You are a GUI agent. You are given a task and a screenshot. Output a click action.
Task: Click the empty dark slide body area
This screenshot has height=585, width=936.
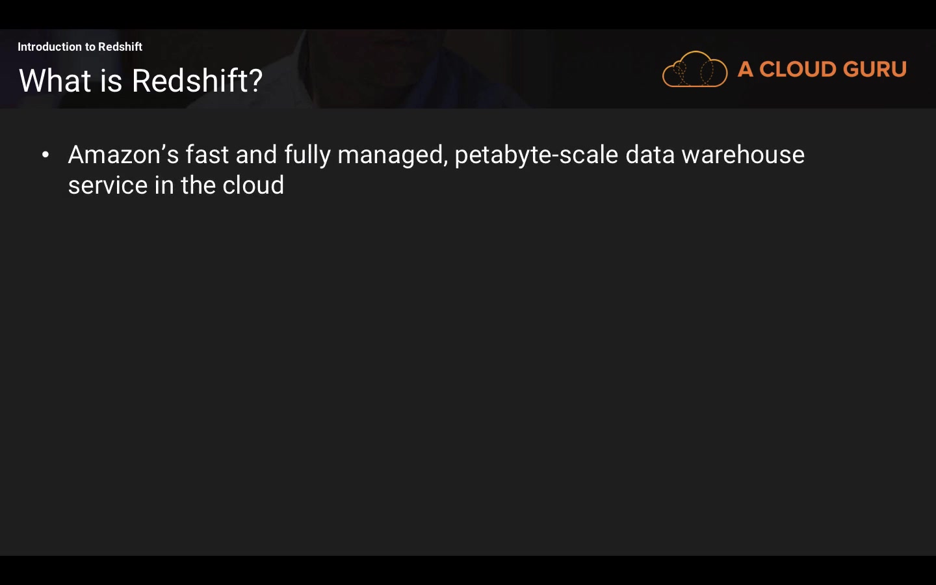pos(468,377)
